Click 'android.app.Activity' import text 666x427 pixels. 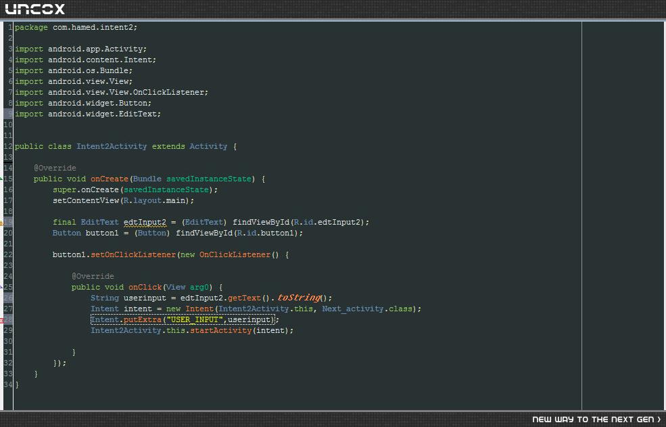[95, 49]
